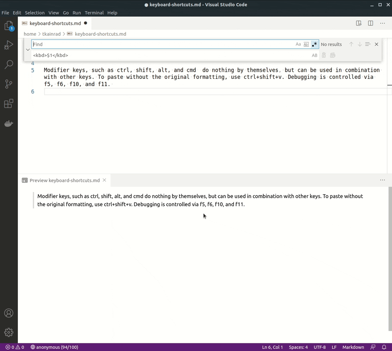
Task: Select the keyboard-shortcuts.md editor tab
Action: point(55,23)
